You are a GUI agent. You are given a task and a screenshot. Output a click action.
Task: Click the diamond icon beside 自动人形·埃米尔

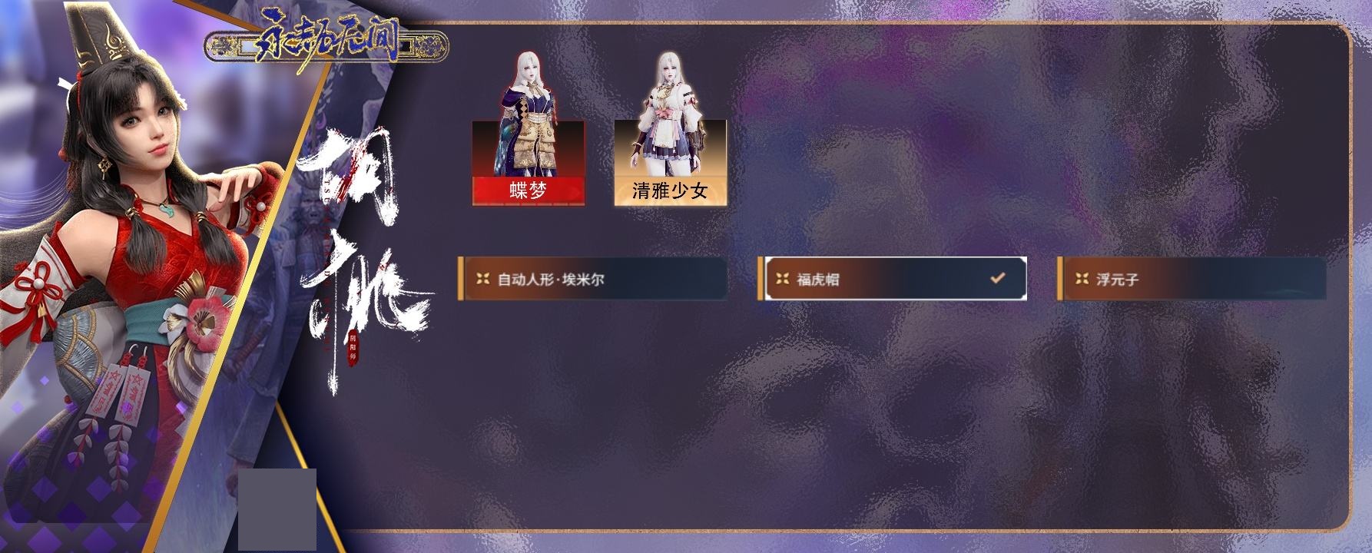pos(482,279)
